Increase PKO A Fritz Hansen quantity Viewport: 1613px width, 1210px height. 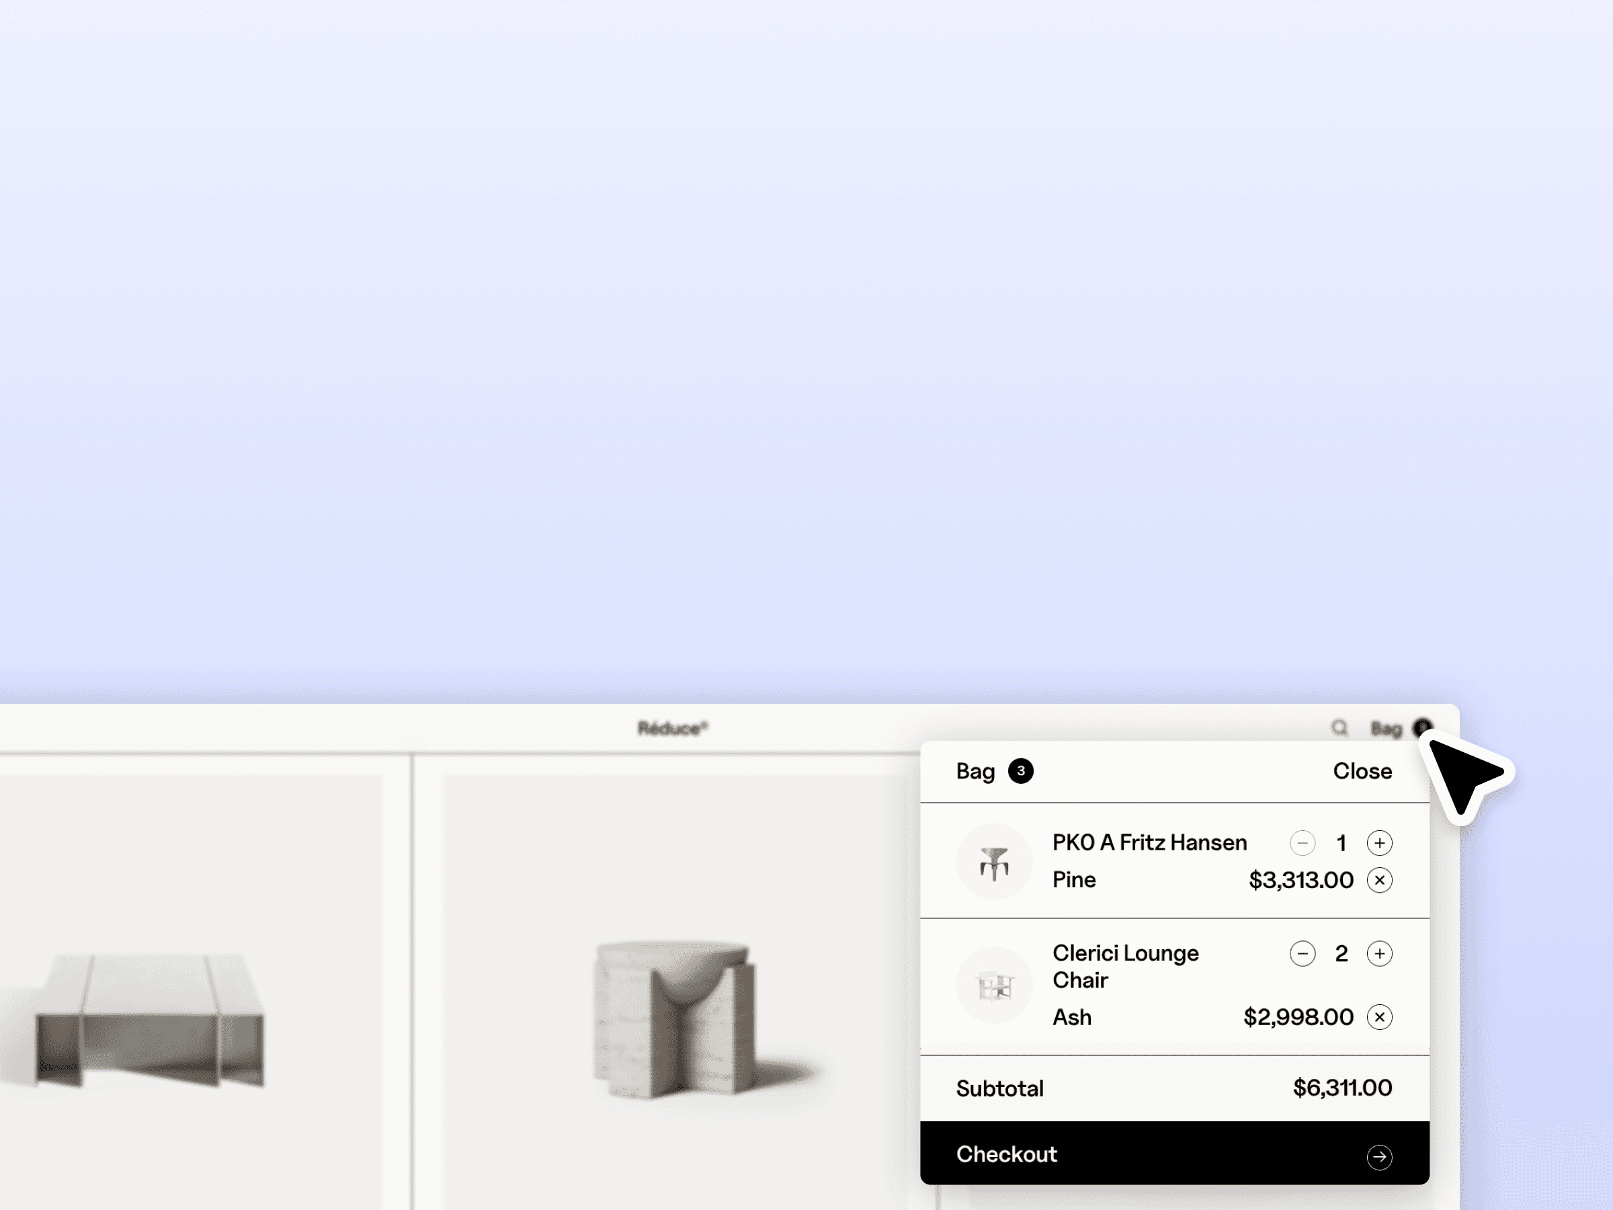[x=1379, y=843]
